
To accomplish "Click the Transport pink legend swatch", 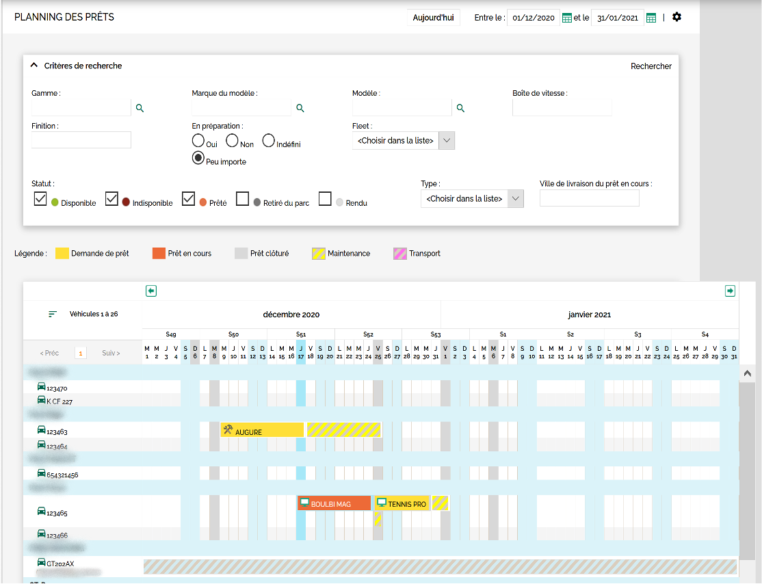I will tap(400, 253).
